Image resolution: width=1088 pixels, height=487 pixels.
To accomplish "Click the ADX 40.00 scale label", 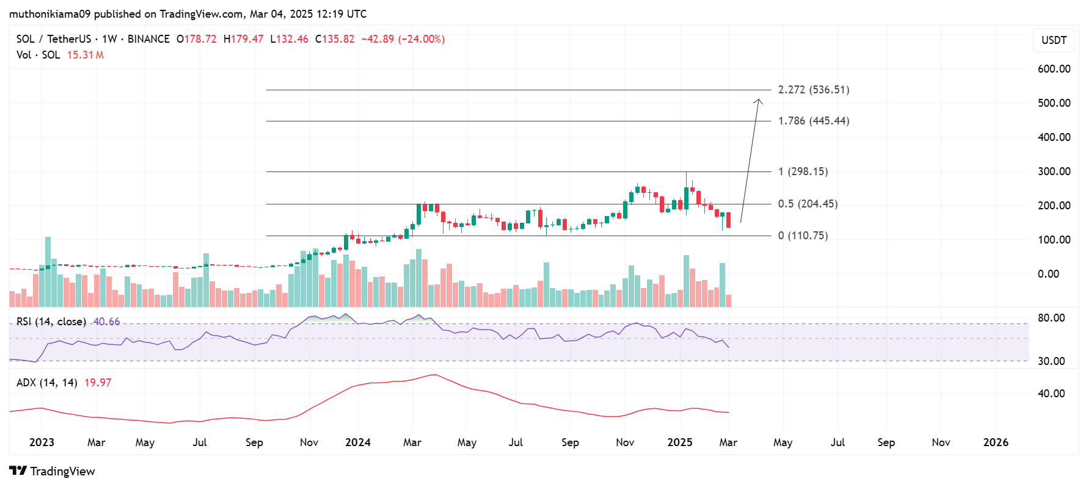I will coord(1051,394).
